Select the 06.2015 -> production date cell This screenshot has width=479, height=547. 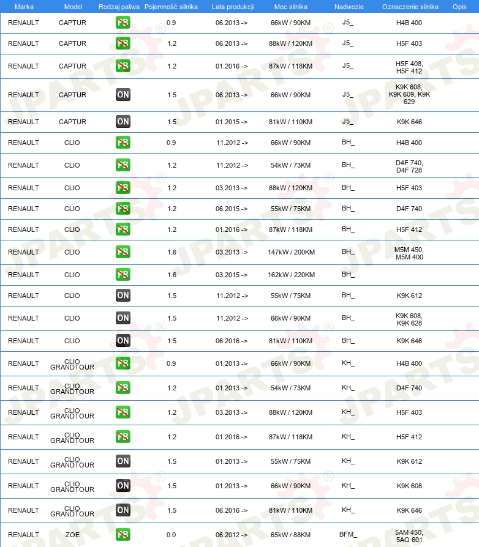pos(232,209)
